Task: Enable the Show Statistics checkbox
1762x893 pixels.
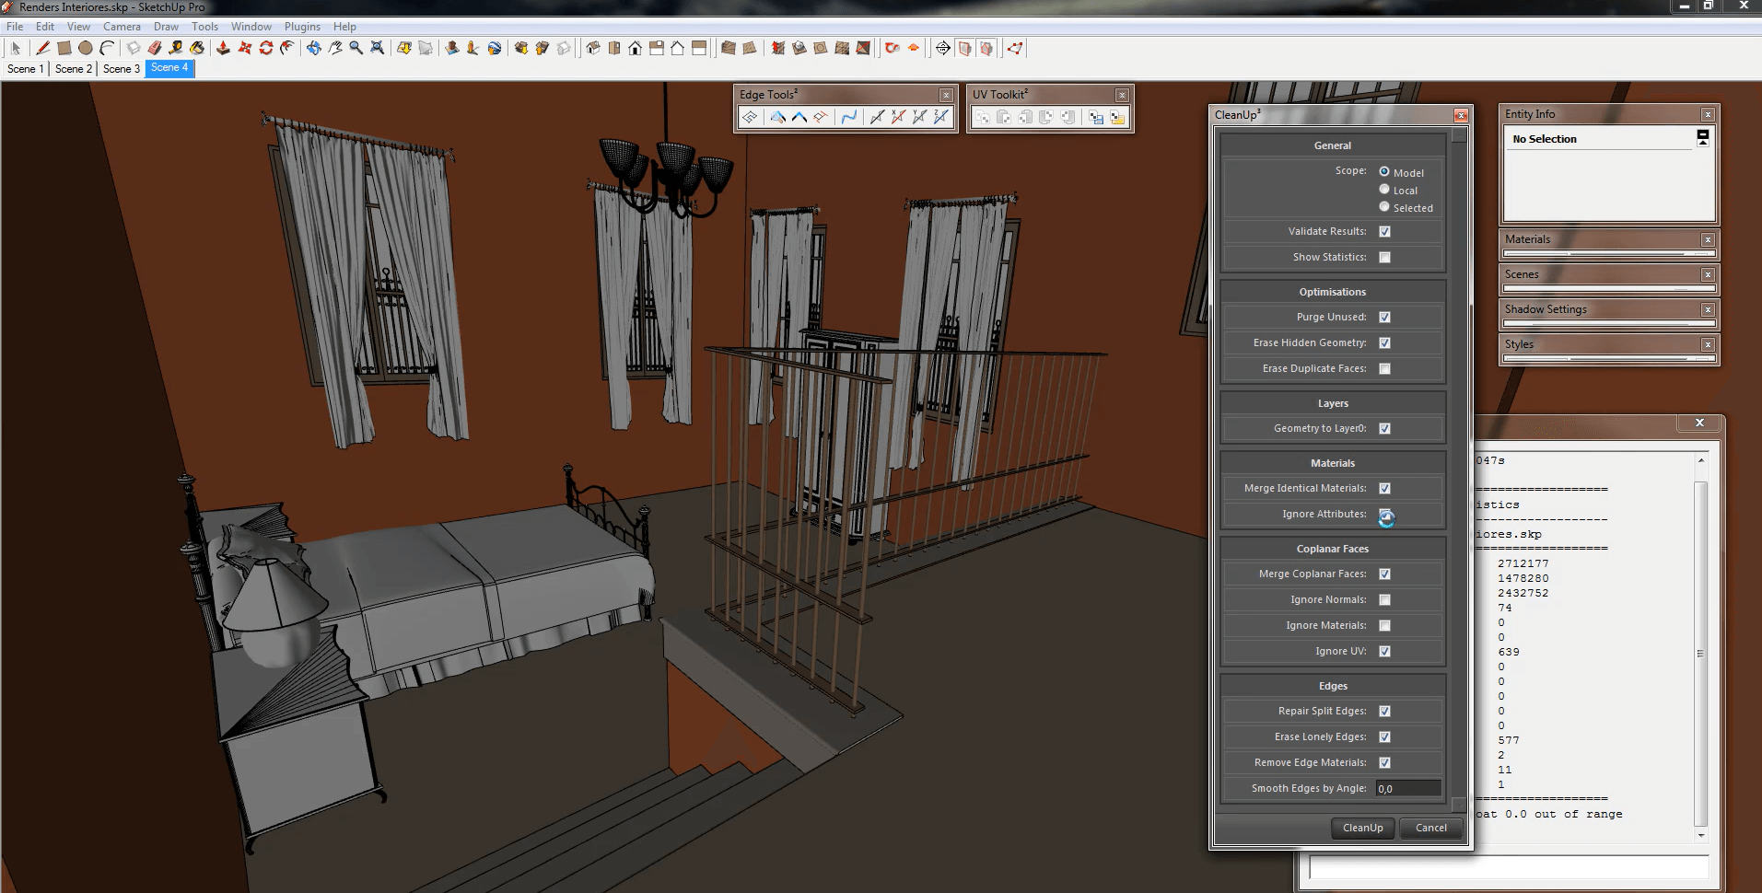Action: (x=1384, y=258)
